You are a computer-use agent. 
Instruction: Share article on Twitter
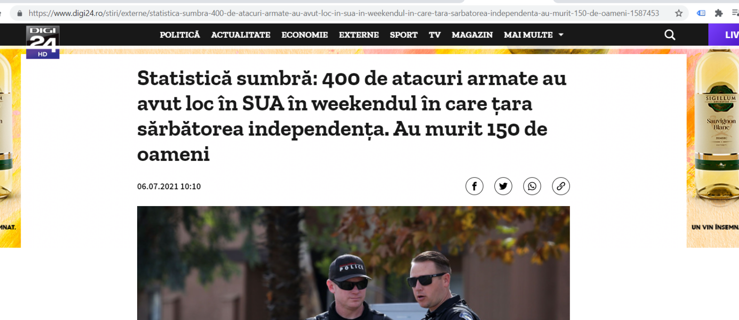click(503, 186)
